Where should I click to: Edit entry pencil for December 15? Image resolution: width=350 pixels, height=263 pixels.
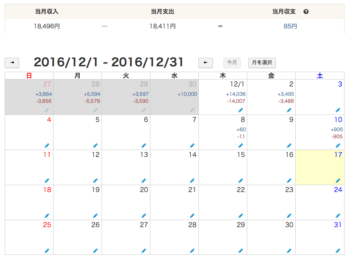click(x=241, y=181)
